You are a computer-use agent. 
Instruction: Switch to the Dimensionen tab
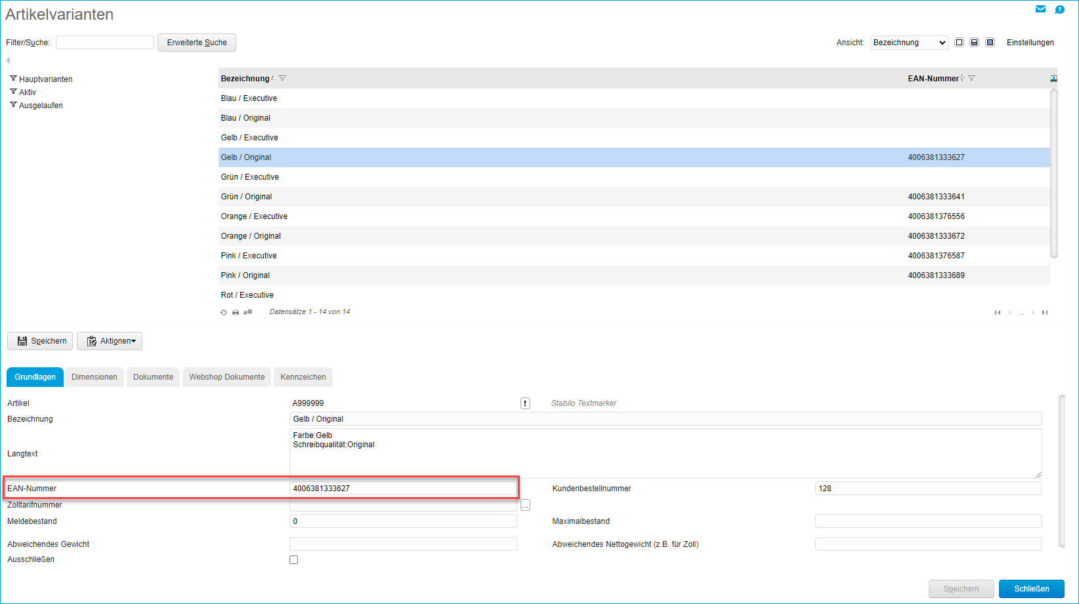(x=95, y=377)
